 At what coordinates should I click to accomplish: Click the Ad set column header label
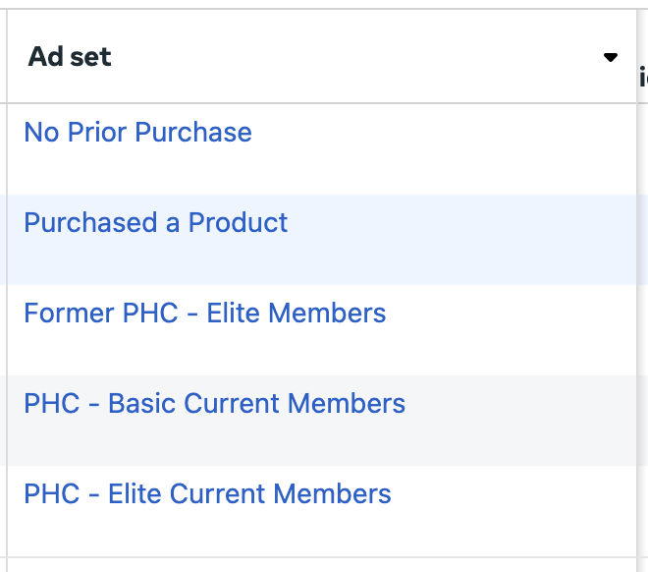click(x=70, y=57)
